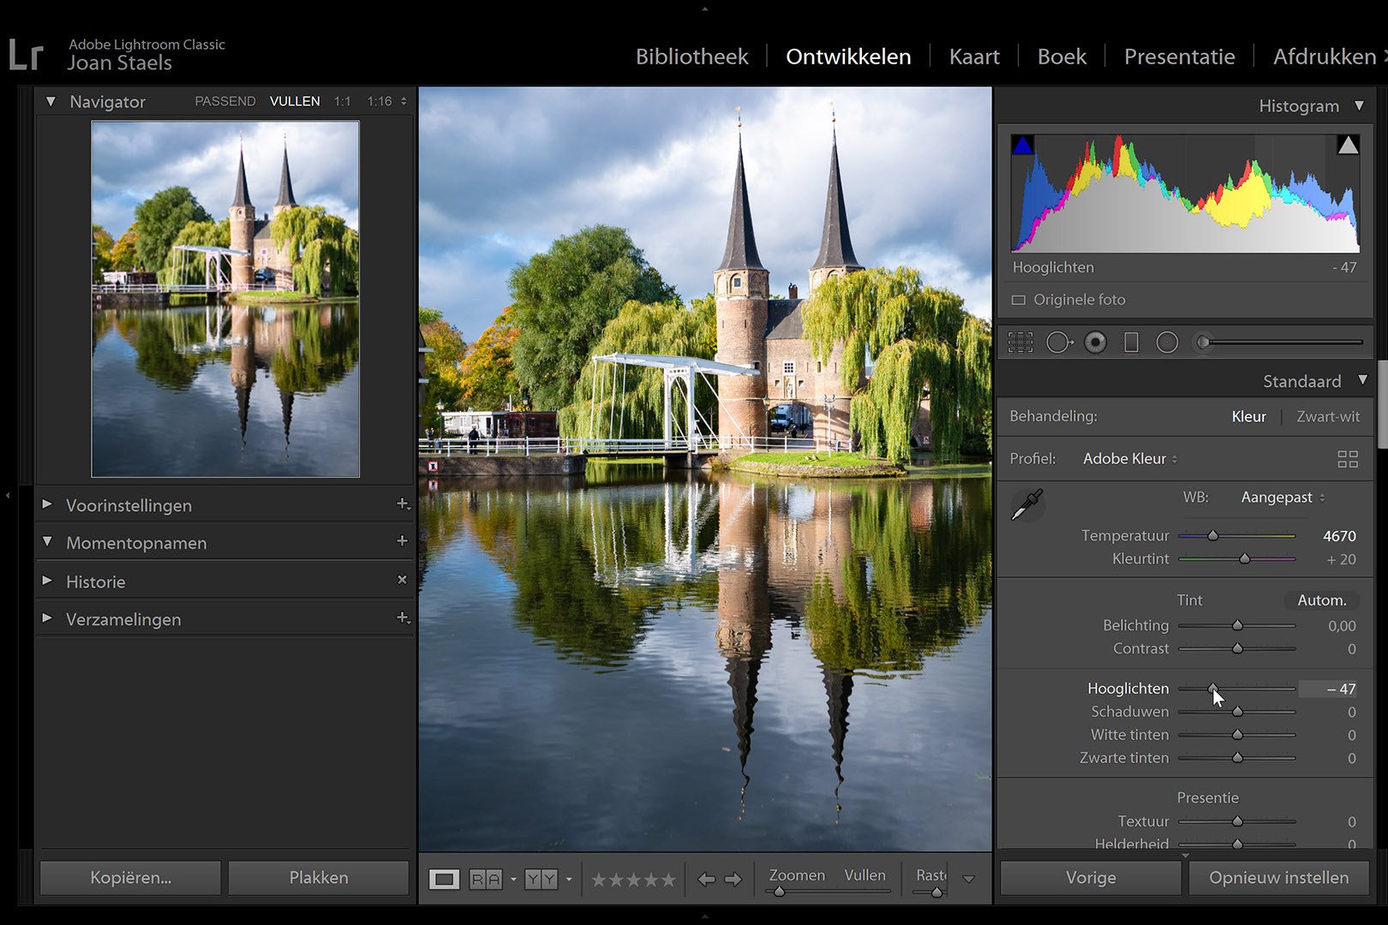Set navigator zoom to PASSEND
This screenshot has width=1388, height=925.
click(x=225, y=101)
